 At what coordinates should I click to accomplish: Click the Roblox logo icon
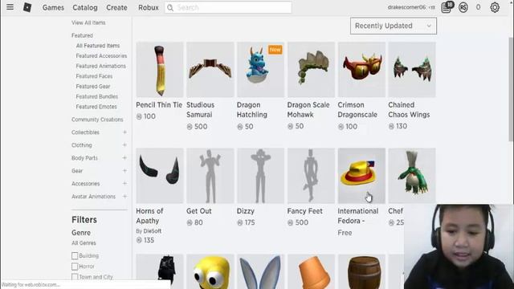tap(27, 7)
